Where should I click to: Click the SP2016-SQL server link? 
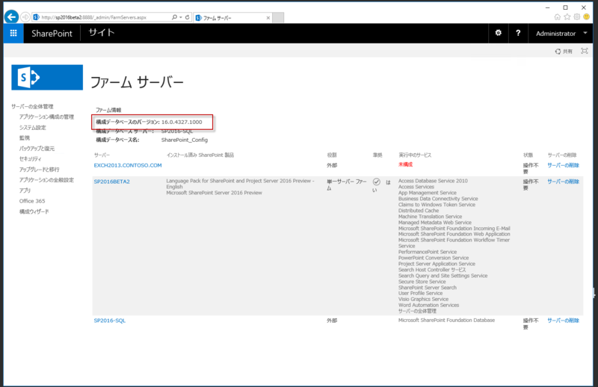coord(110,320)
